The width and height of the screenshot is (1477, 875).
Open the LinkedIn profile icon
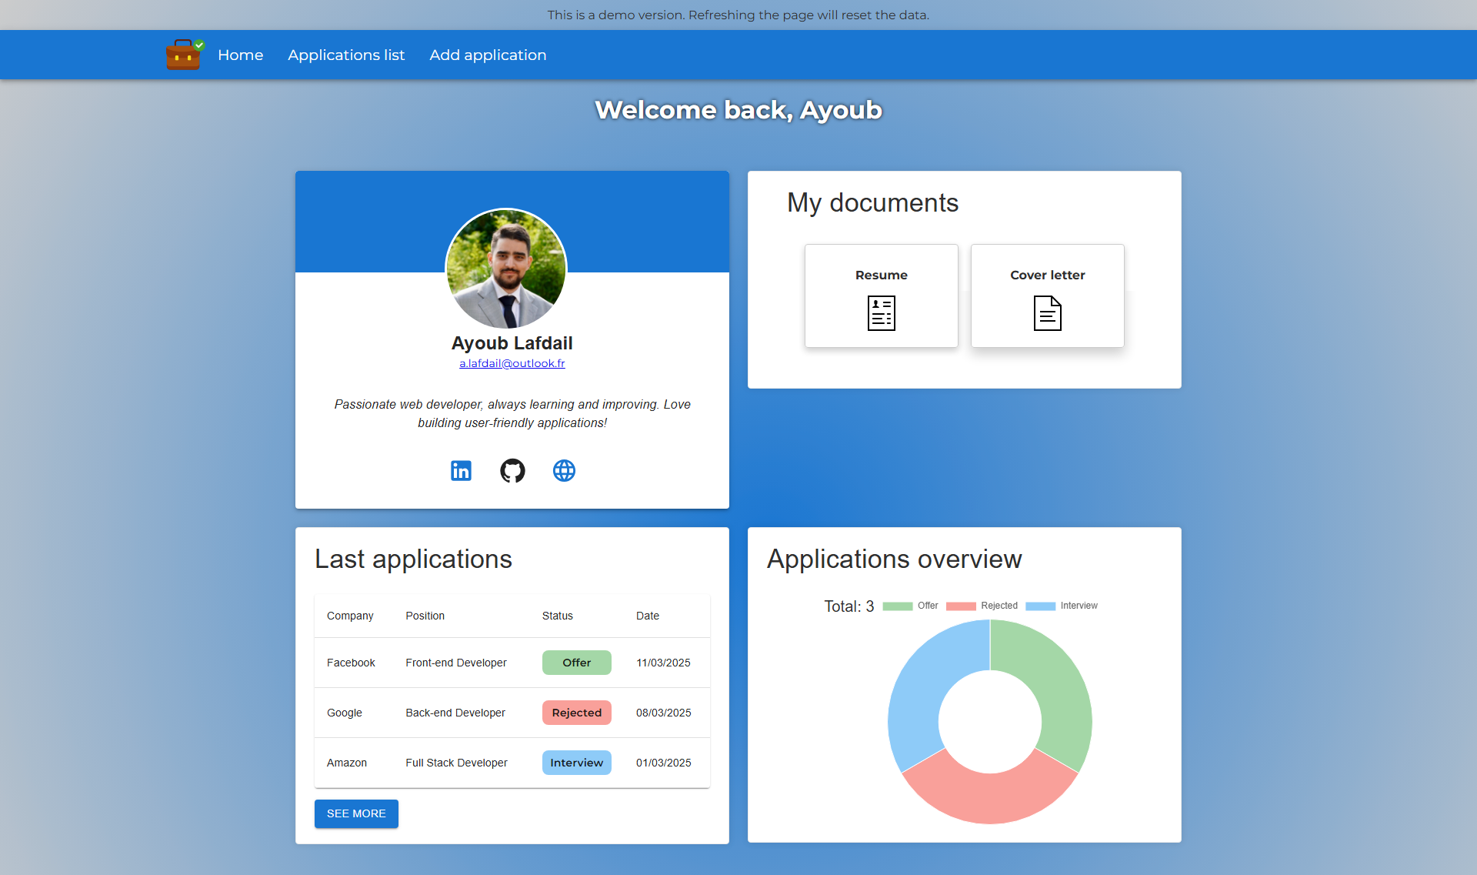coord(461,470)
